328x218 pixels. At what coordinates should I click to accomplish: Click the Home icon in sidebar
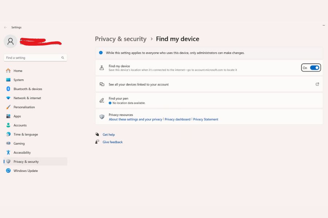(8, 71)
